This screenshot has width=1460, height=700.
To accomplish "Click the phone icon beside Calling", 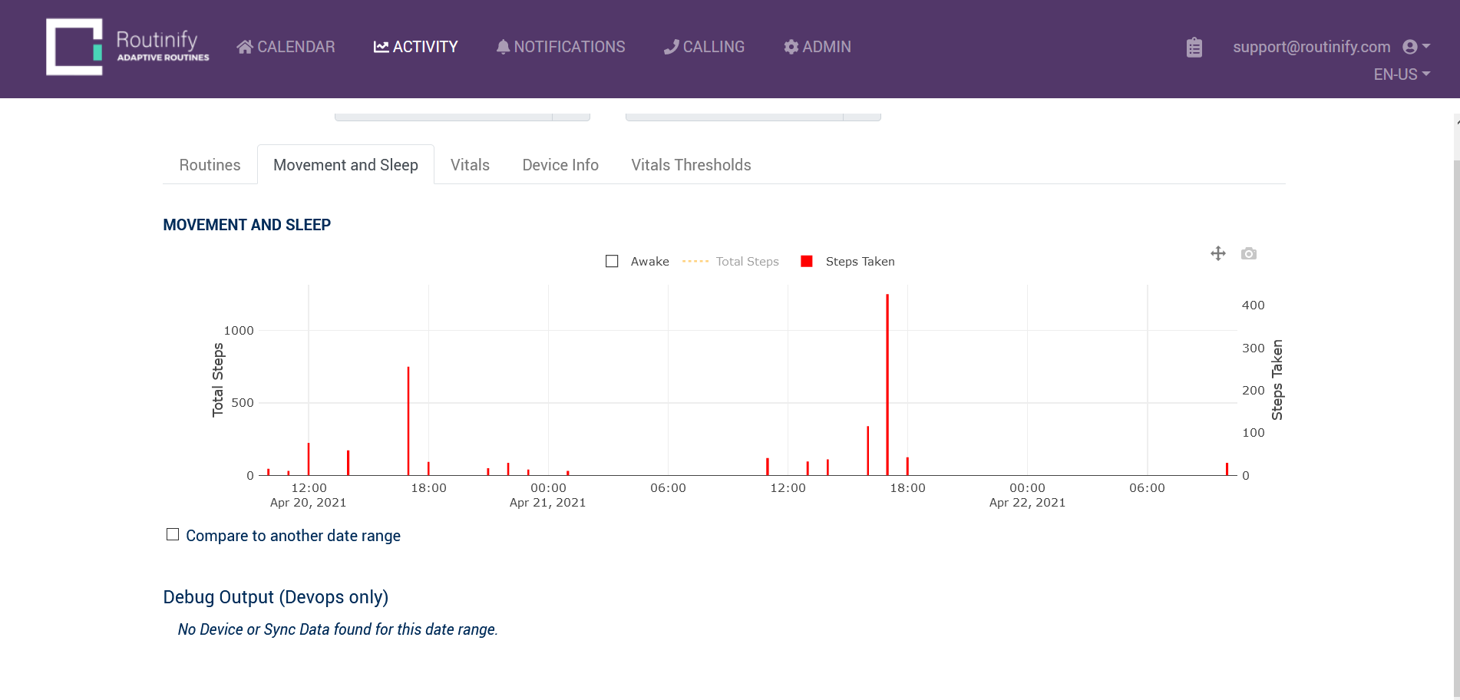I will click(x=671, y=47).
